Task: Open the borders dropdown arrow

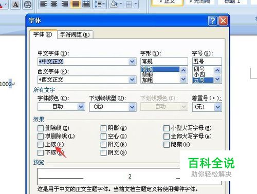Action: 136,4
